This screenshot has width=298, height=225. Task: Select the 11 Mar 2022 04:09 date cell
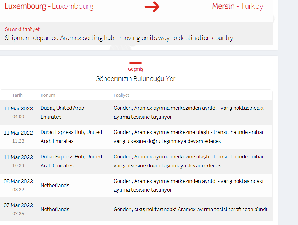[18, 112]
